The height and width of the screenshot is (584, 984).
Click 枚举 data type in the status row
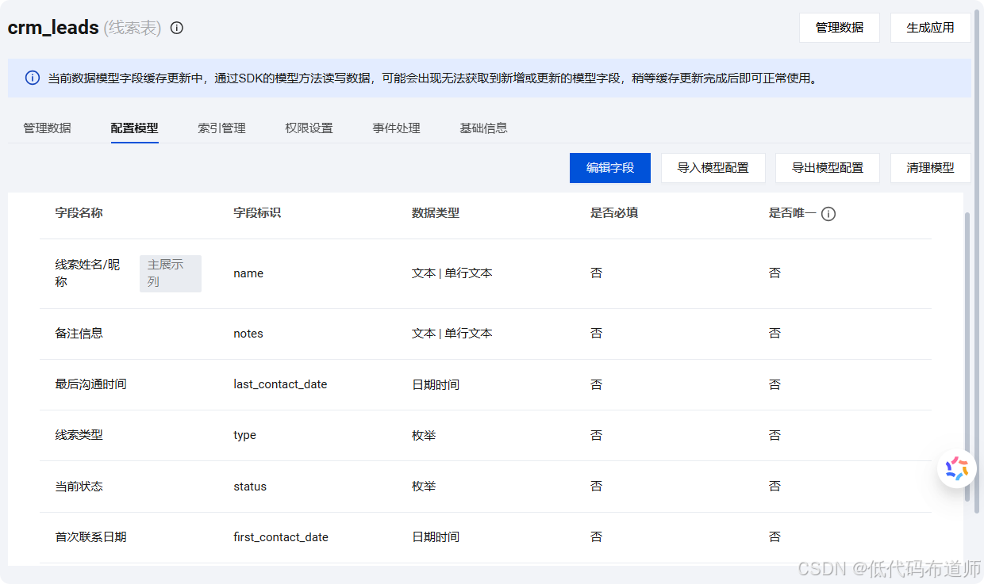[424, 487]
